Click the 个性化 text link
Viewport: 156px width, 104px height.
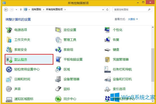pyautogui.click(x=117, y=30)
